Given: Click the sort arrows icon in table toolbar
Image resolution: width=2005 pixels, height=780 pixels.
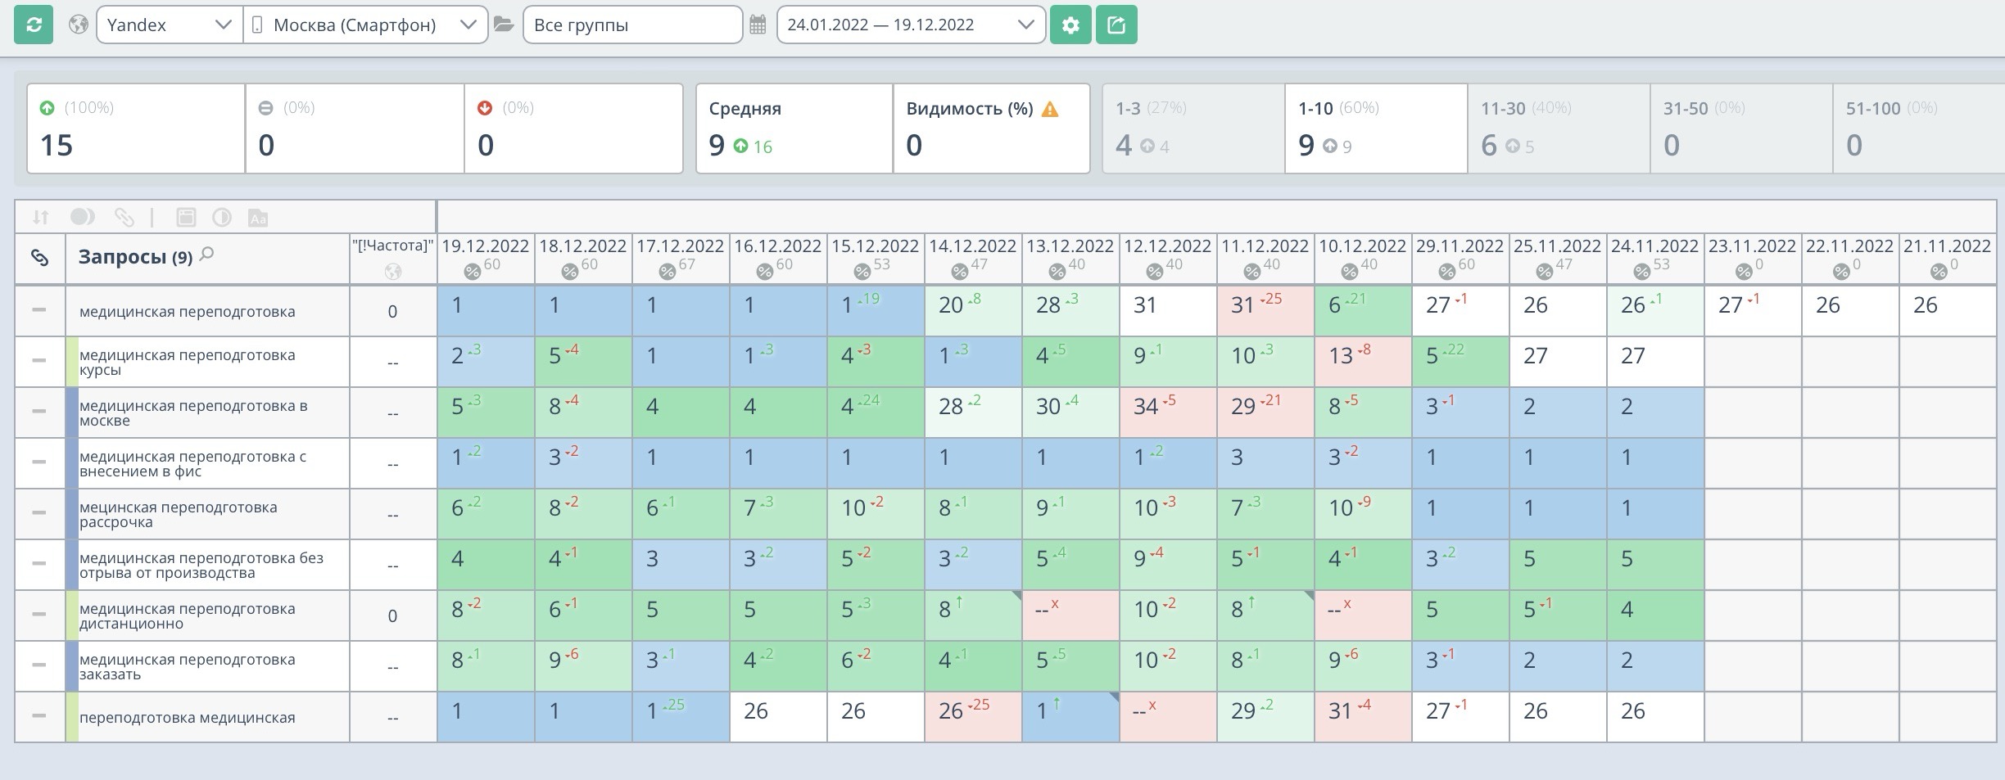Looking at the screenshot, I should coord(40,218).
